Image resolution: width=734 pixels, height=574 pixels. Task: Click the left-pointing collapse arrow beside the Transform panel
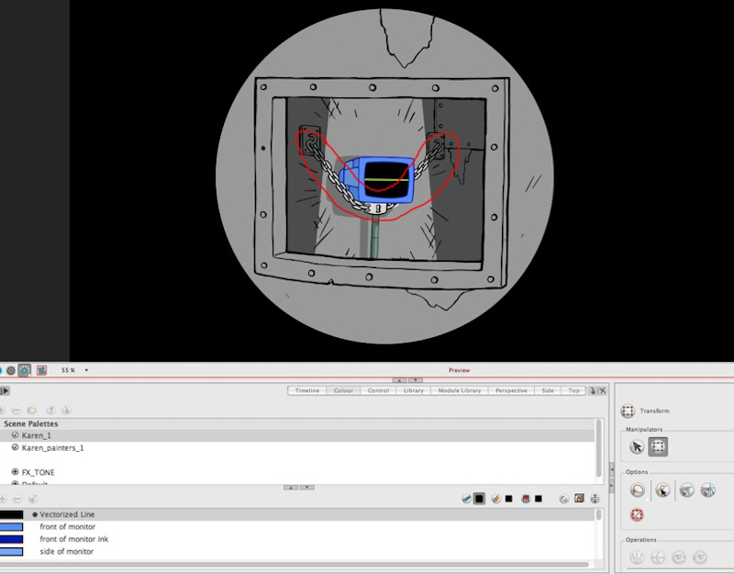click(x=611, y=468)
